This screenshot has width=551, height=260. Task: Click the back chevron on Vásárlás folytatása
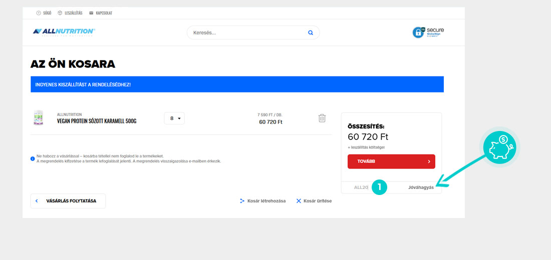[37, 201]
